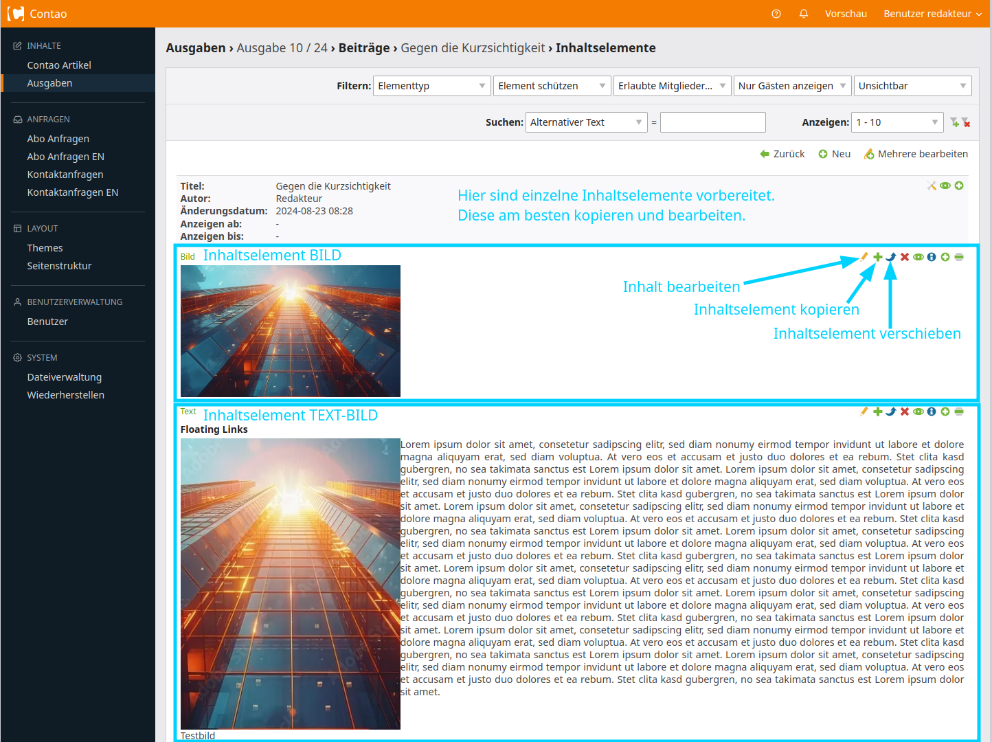992x742 pixels.
Task: Click the help question mark icon
Action: click(x=776, y=14)
